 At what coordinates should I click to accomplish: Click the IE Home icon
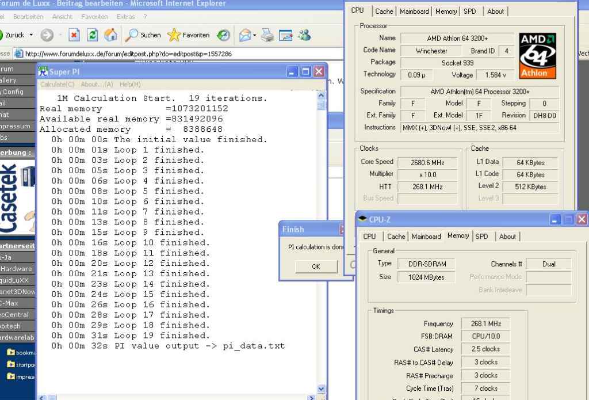point(110,35)
